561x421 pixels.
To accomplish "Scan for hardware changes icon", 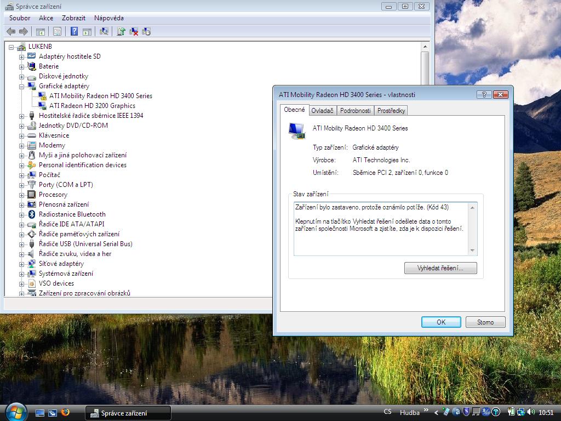I will [x=104, y=31].
